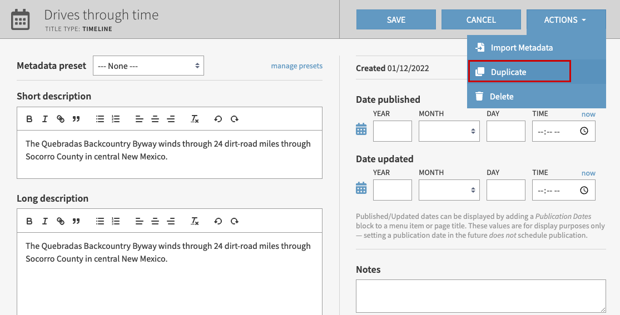Open the manage presets link
Viewport: 620px width, 315px height.
point(296,66)
